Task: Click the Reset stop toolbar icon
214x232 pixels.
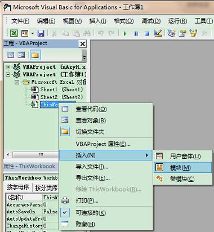Action: click(147, 34)
